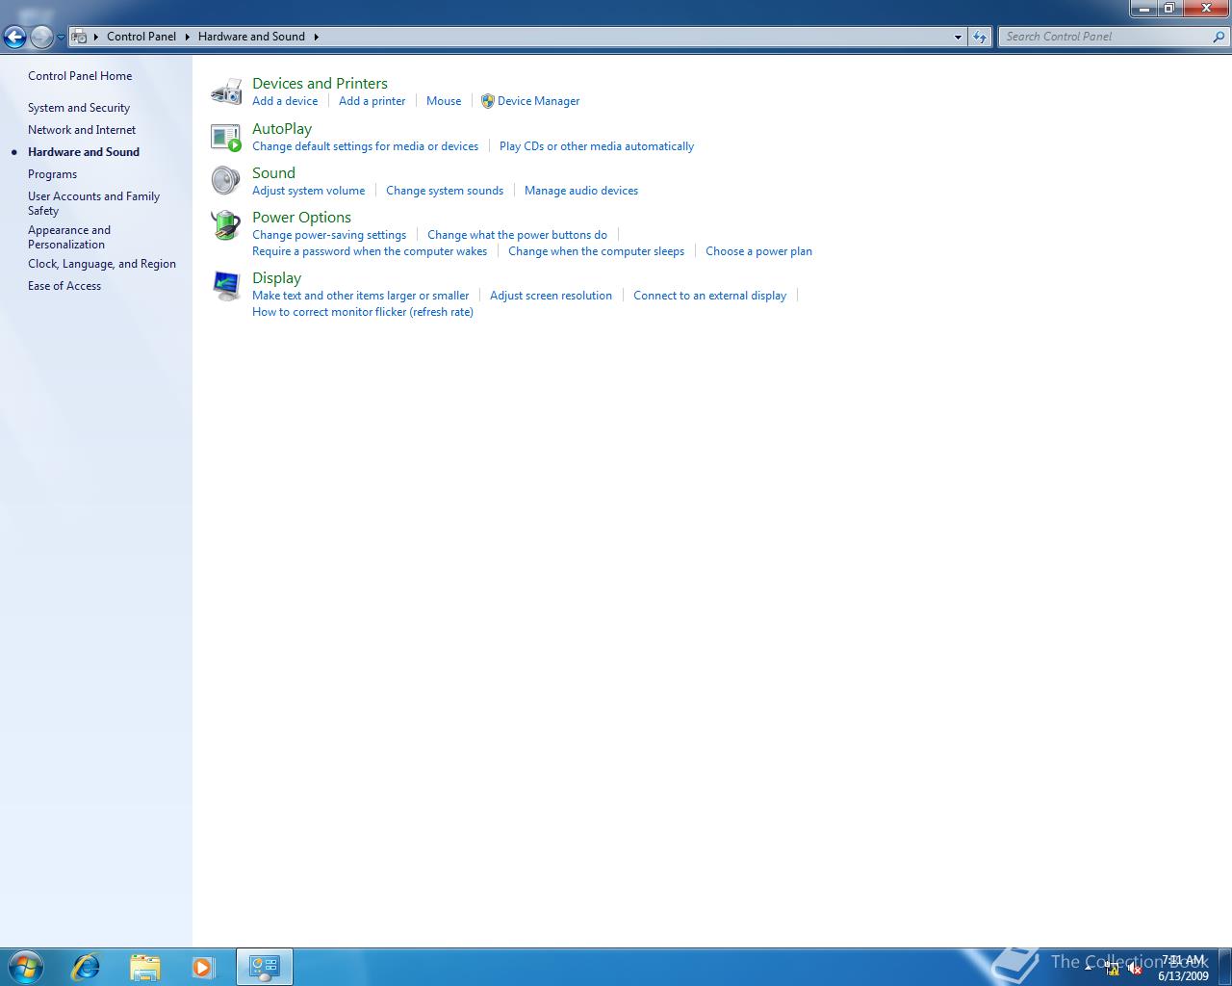
Task: Expand the address bar history dropdown
Action: click(x=958, y=37)
